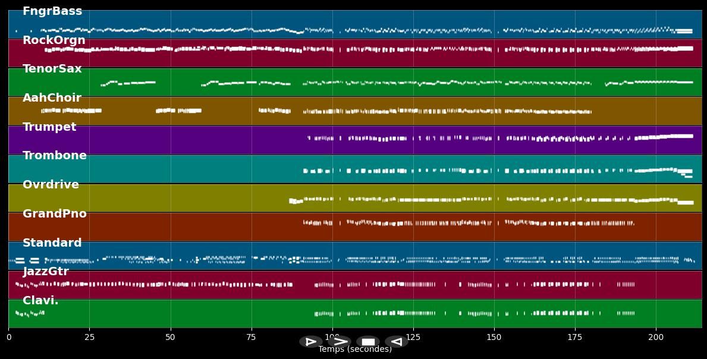Click the 25 seconds axis tick label
The width and height of the screenshot is (707, 359).
(x=90, y=337)
